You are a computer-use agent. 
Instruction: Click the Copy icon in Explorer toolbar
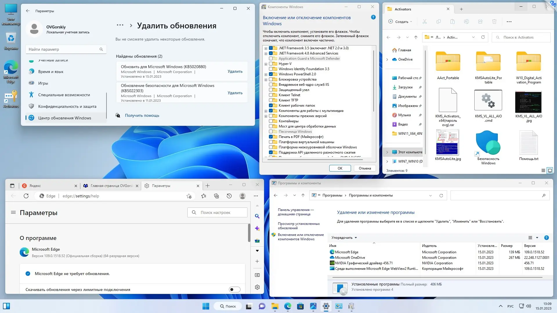439,21
